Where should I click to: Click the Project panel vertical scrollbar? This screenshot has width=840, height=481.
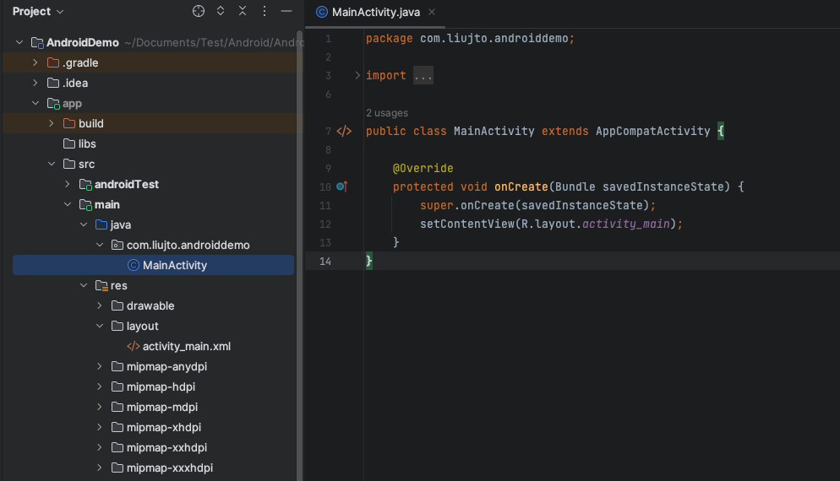[x=300, y=256]
